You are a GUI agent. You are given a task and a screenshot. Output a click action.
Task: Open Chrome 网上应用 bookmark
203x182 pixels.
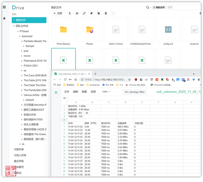tap(136, 85)
